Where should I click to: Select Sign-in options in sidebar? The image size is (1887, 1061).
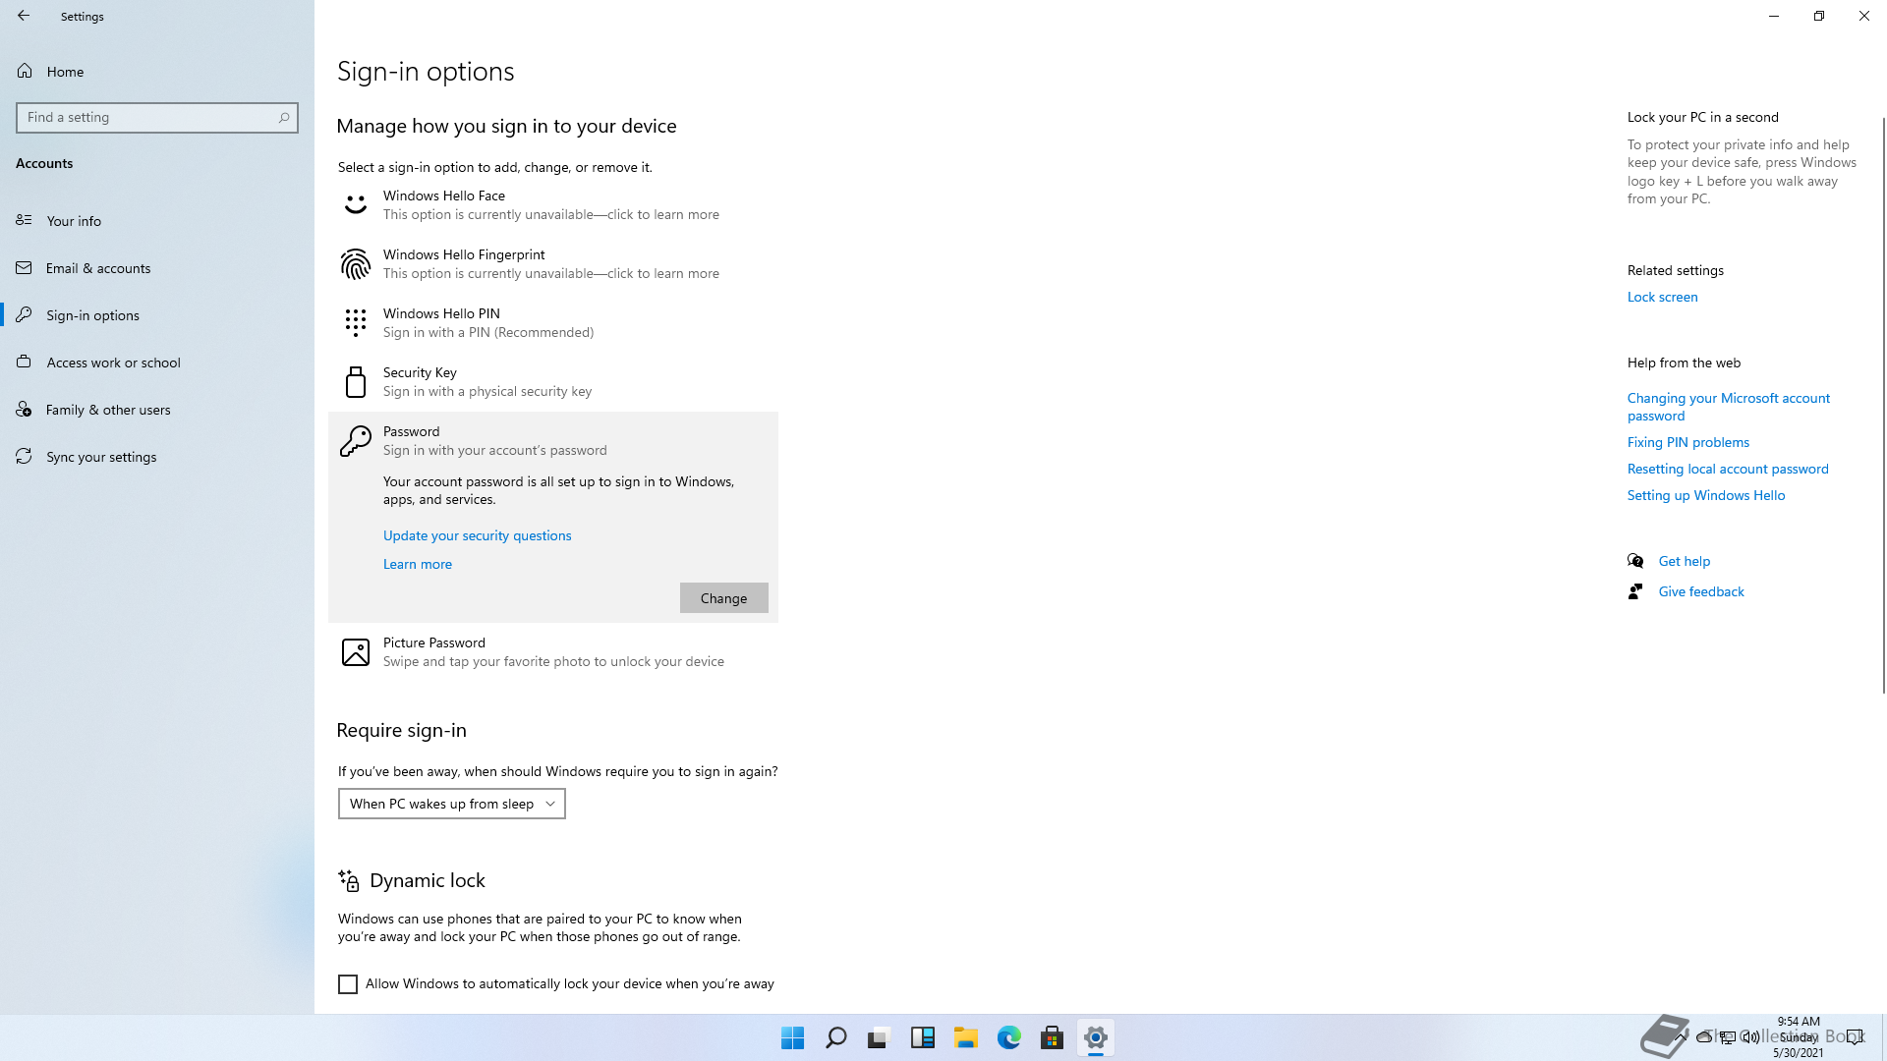point(157,315)
